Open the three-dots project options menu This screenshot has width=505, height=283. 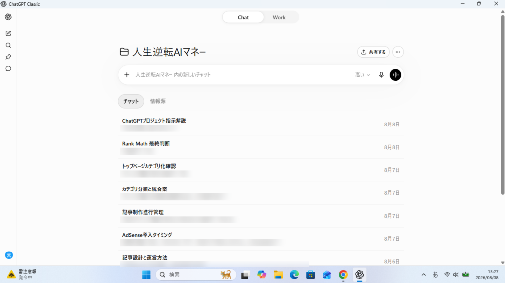[398, 52]
